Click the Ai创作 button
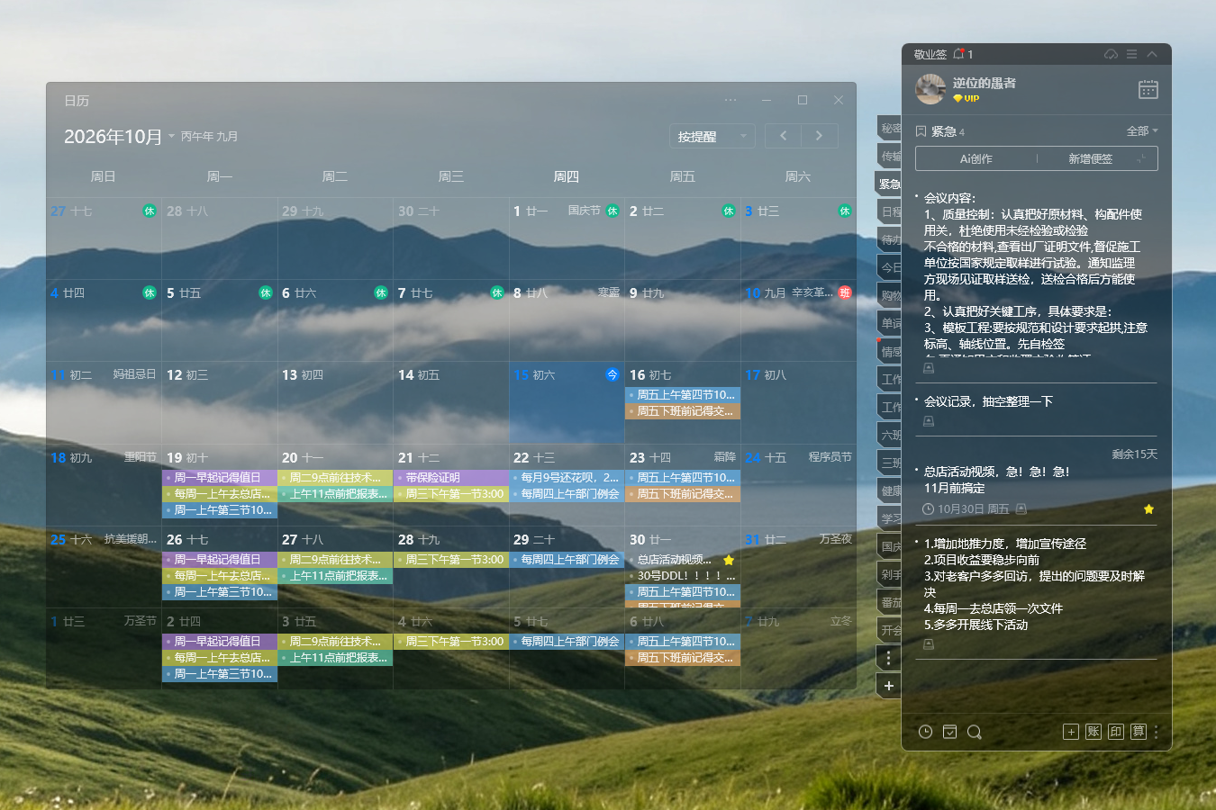Viewport: 1216px width, 810px height. pos(976,158)
